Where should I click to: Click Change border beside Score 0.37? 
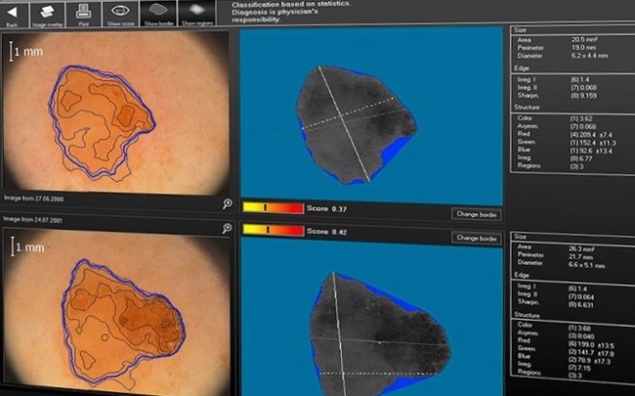(477, 214)
